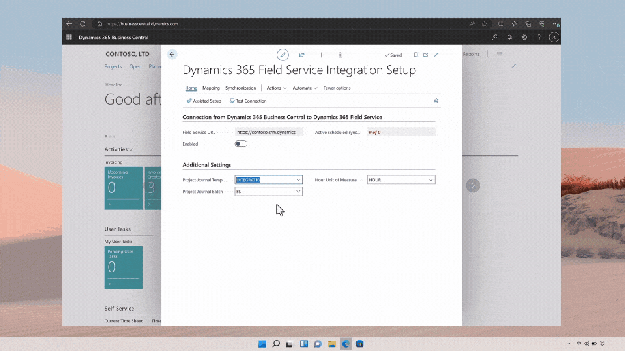Click the bookmark icon in page header
Screen dimensions: 625x351
click(x=415, y=55)
